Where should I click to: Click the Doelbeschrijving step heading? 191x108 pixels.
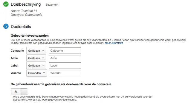click(x=26, y=4)
